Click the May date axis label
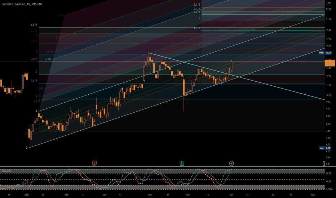 coord(188,195)
